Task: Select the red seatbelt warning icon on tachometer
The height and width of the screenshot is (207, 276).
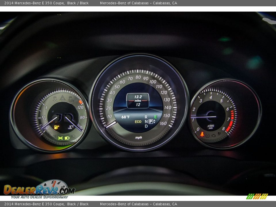Action: pyautogui.click(x=202, y=134)
